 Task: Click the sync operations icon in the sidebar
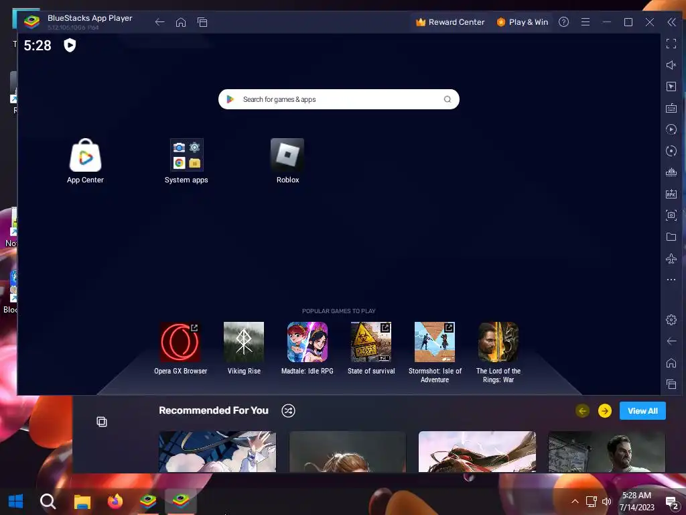[x=671, y=151]
